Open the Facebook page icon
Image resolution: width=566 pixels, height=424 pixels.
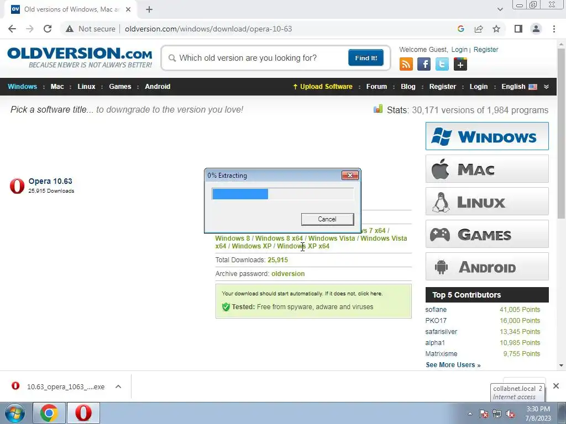(424, 64)
